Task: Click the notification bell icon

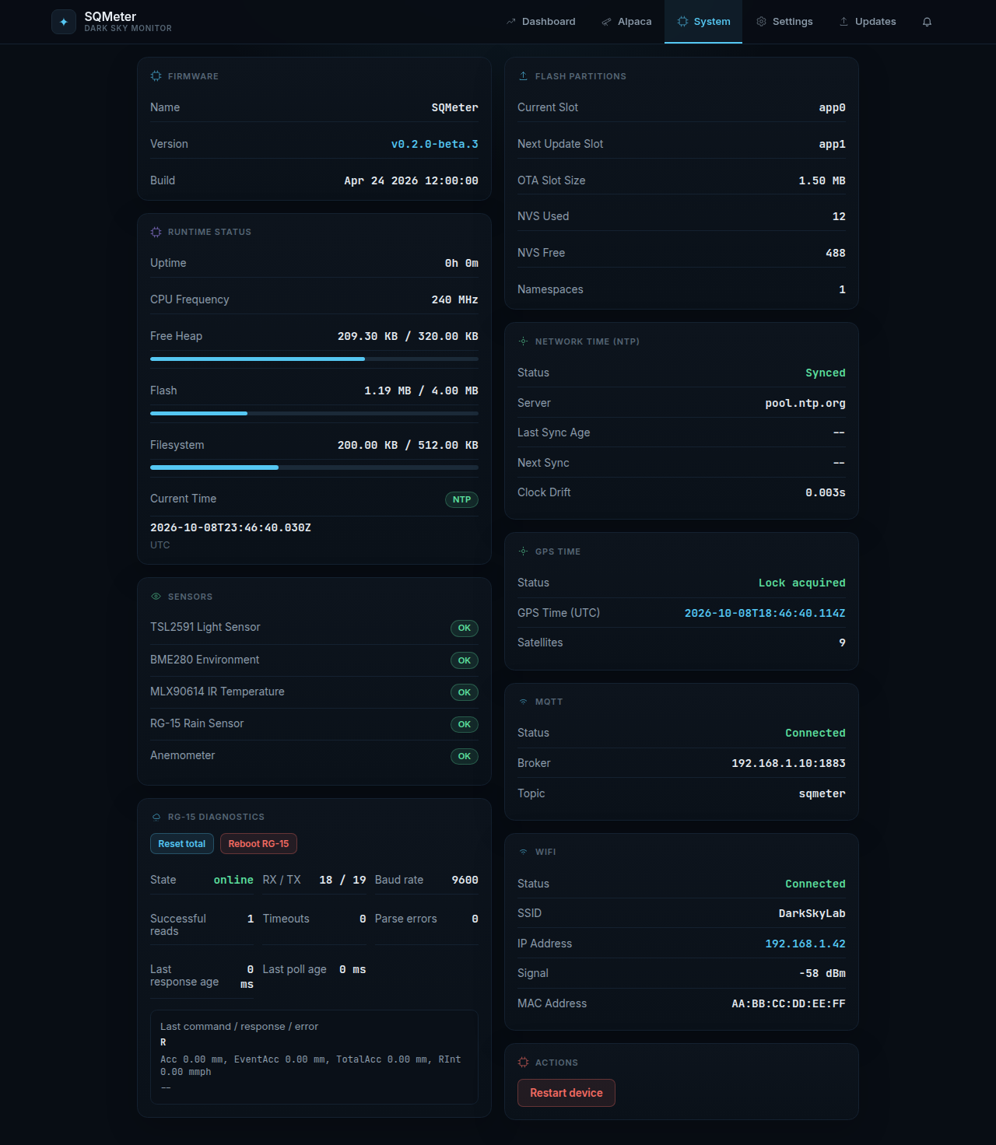Action: 927,22
